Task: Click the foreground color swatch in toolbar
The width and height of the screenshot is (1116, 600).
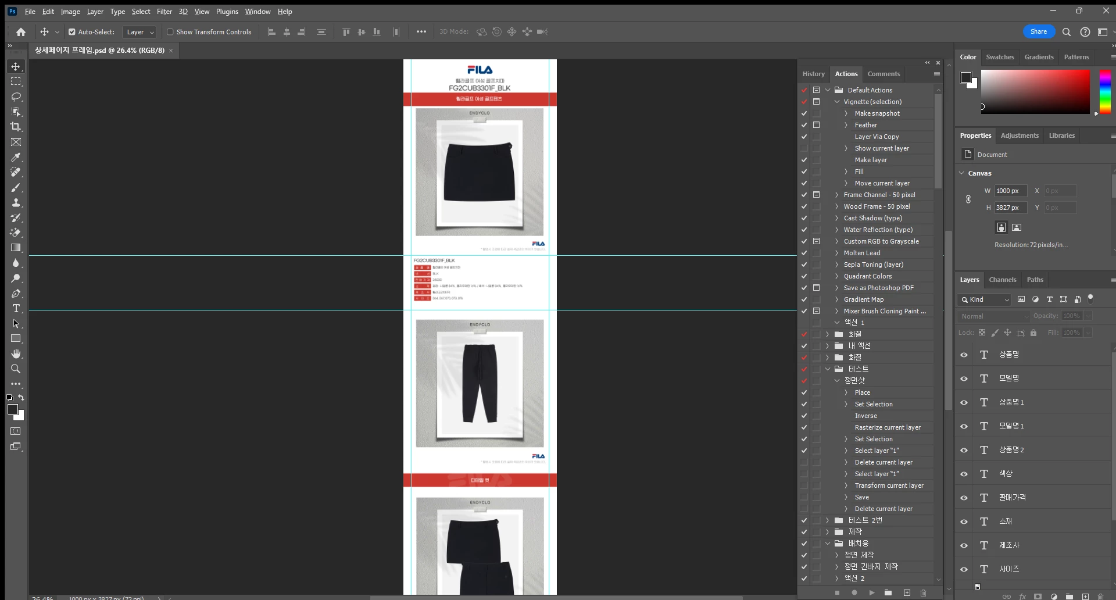Action: 12,409
